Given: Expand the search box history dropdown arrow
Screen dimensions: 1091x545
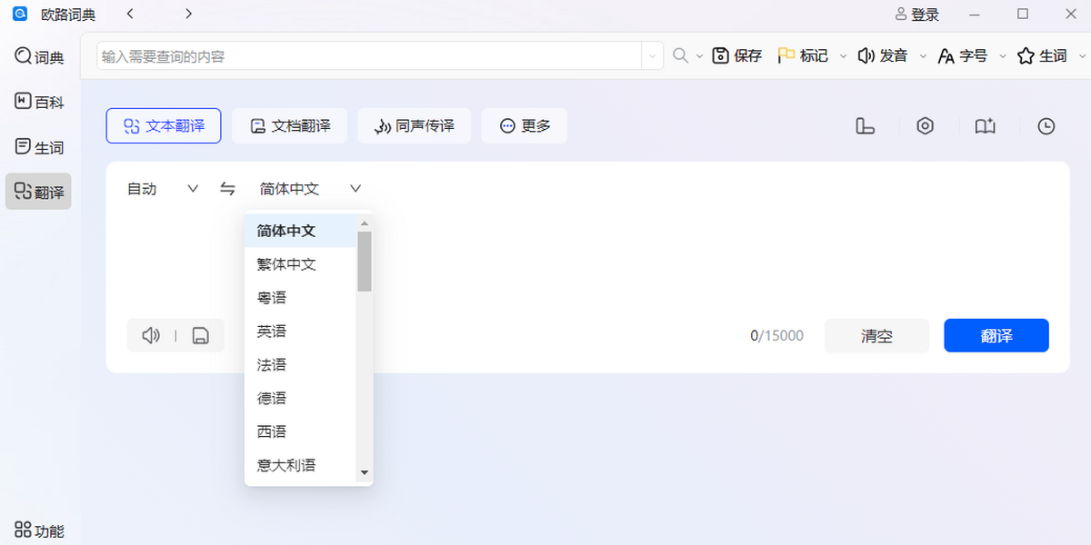Looking at the screenshot, I should 652,56.
